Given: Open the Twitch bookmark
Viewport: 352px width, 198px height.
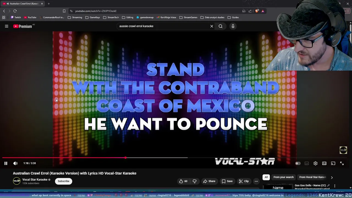Looking at the screenshot, I should tap(16, 17).
